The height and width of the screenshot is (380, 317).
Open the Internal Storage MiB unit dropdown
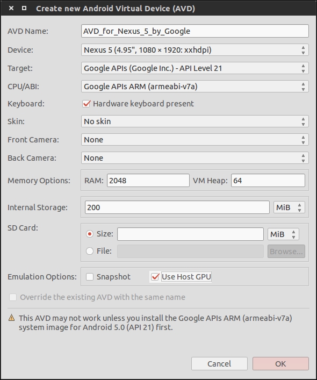(x=289, y=207)
